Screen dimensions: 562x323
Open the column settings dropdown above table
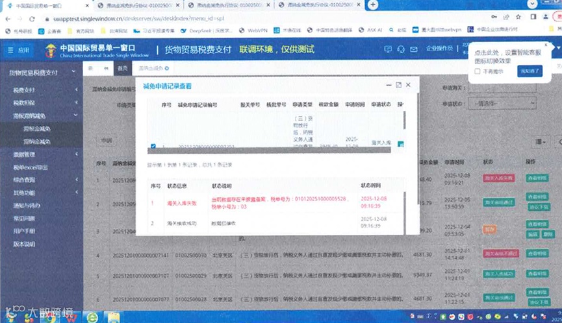tap(541, 142)
